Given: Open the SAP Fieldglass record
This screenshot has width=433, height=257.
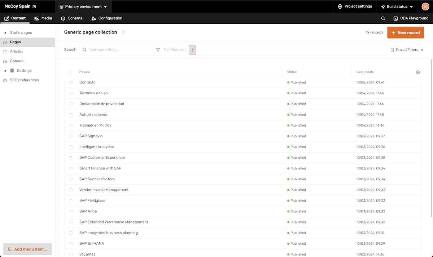Looking at the screenshot, I should pyautogui.click(x=92, y=200).
